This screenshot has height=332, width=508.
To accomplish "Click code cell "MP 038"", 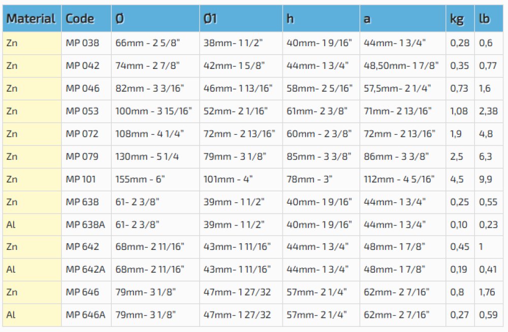I will tap(82, 43).
